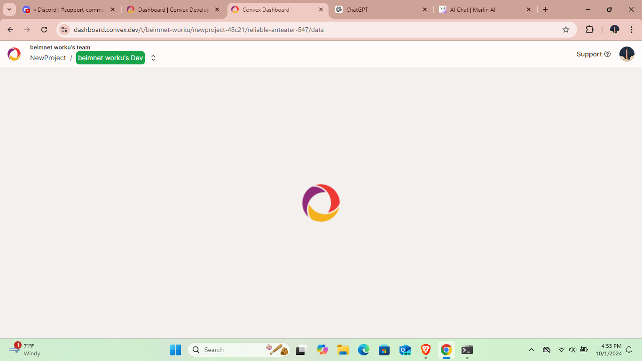Launch Brave browser from the taskbar
The height and width of the screenshot is (361, 642).
pos(426,350)
